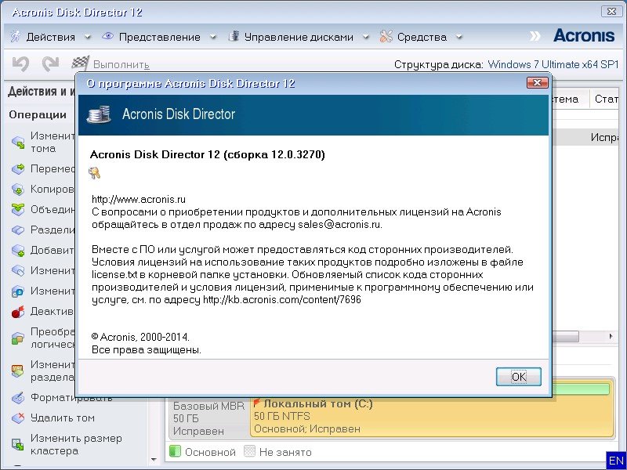The image size is (627, 470).
Task: Click the Раздели (split volume) icon
Action: point(18,230)
